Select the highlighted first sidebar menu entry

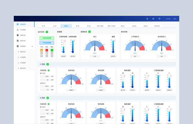24,24
